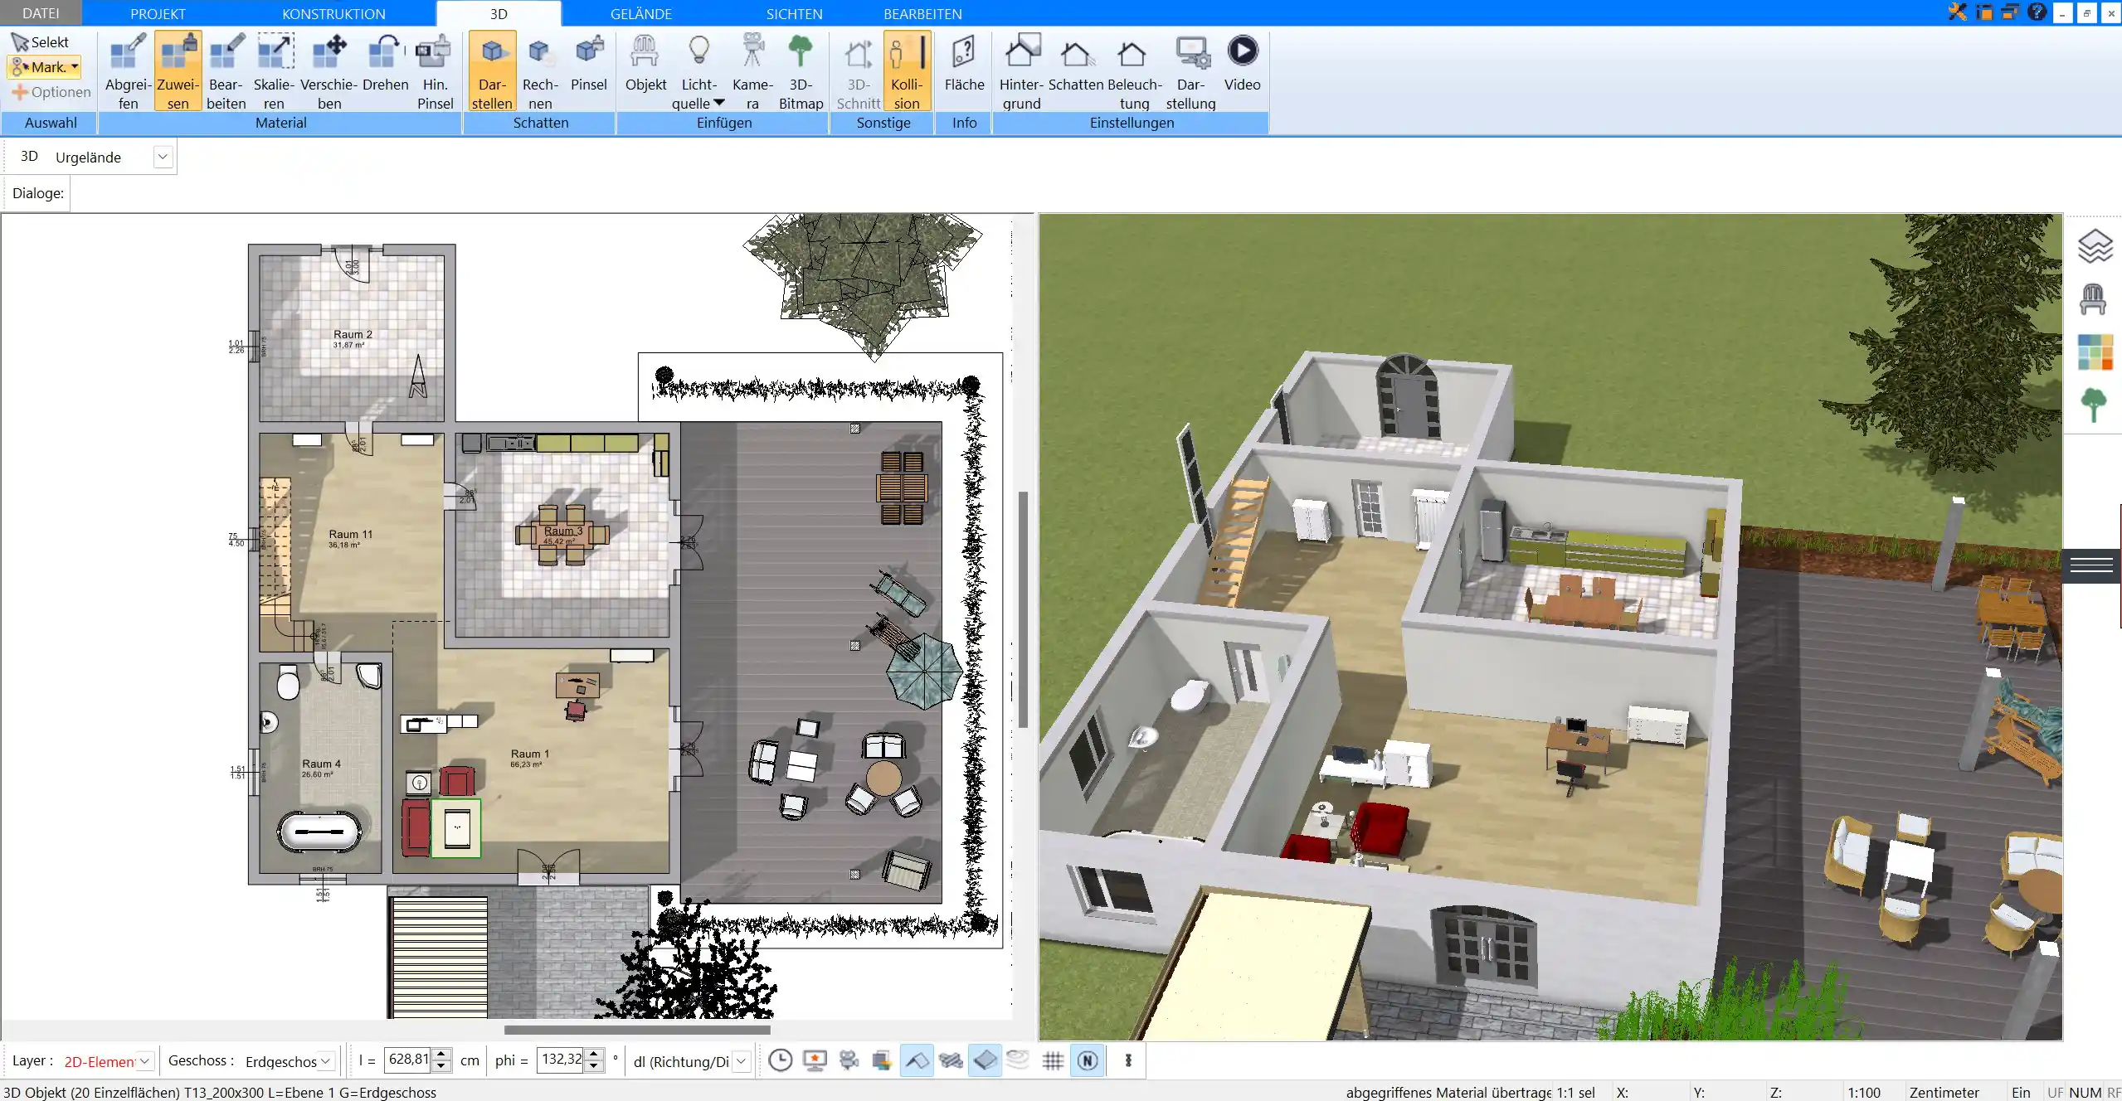This screenshot has width=2122, height=1101.
Task: Switch to the GELÄNDE tab
Action: point(641,13)
